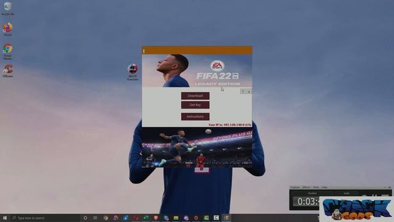Open the Brave browser taskbar icon
This screenshot has width=394, height=222.
pos(156,218)
